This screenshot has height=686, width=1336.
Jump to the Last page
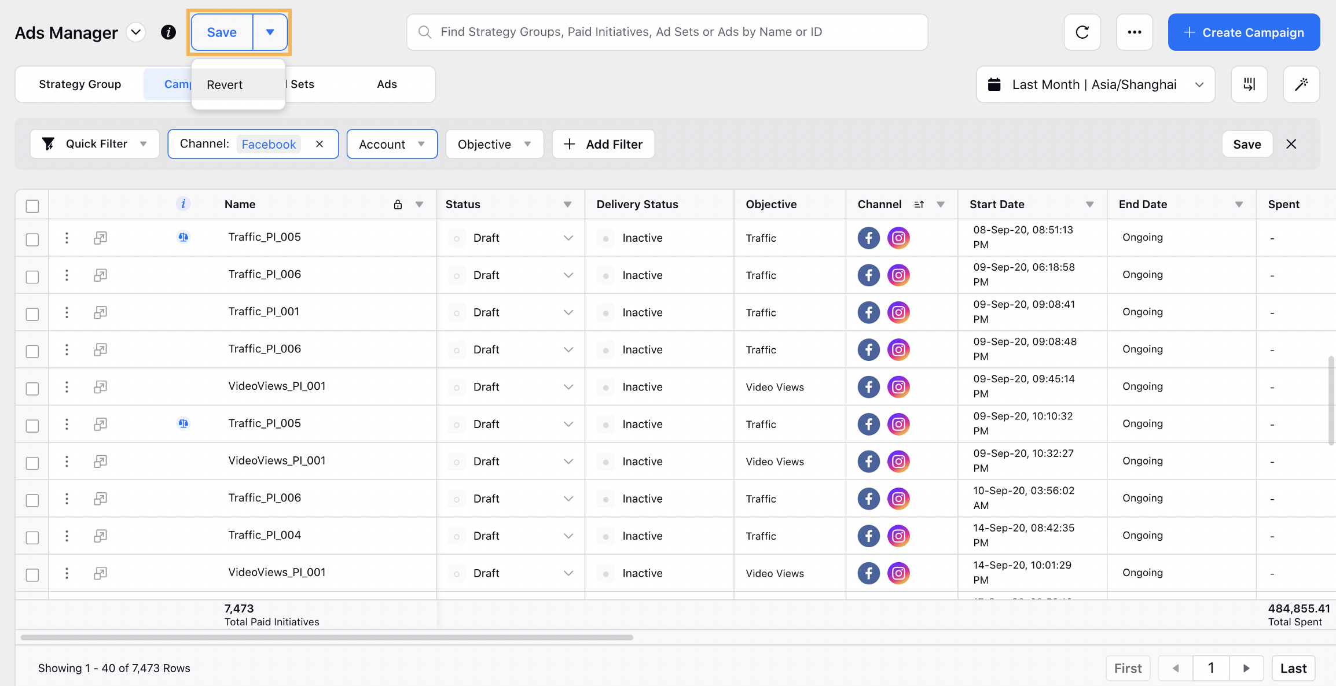[1293, 668]
